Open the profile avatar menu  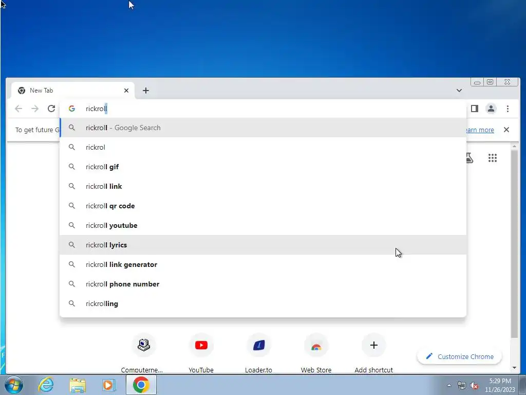(491, 109)
